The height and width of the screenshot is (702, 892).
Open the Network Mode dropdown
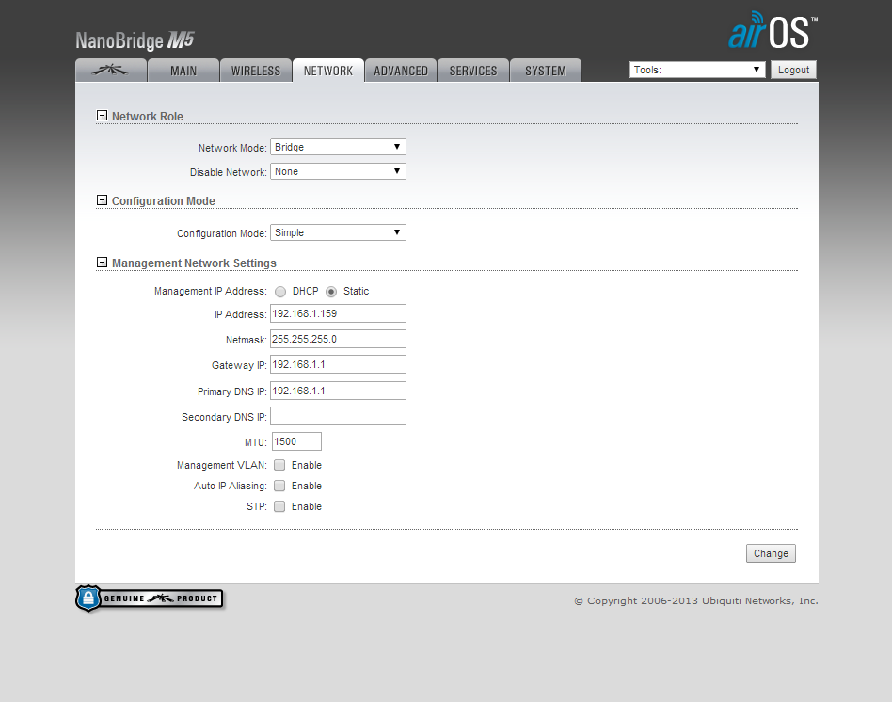click(338, 147)
